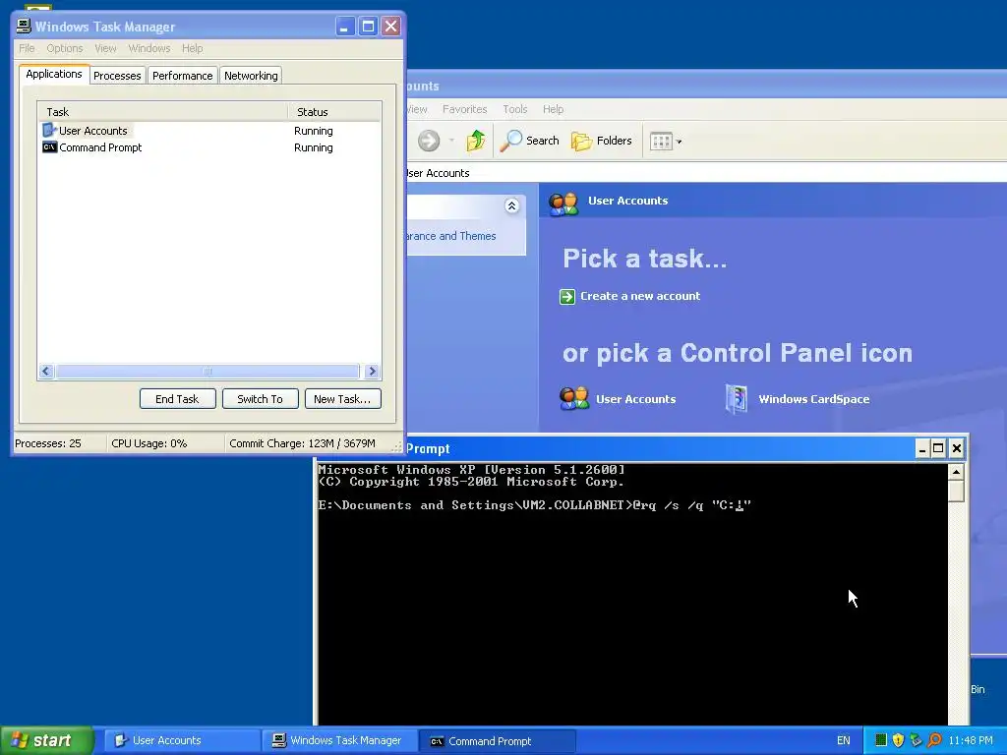Screen dimensions: 1007x755
Task: Open the Forward history dropdown arrow
Action: [451, 141]
